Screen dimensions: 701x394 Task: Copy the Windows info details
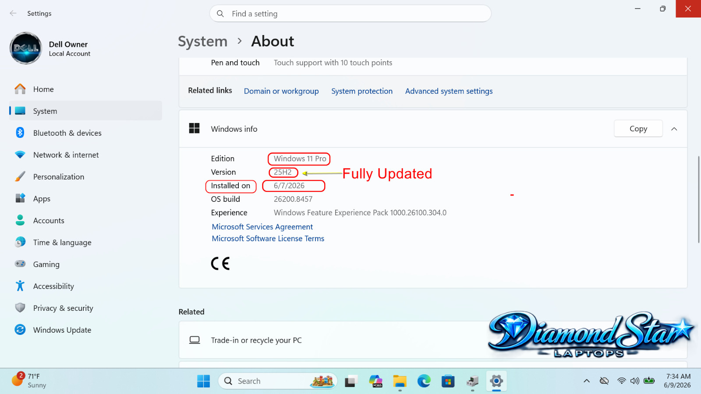[x=638, y=129]
